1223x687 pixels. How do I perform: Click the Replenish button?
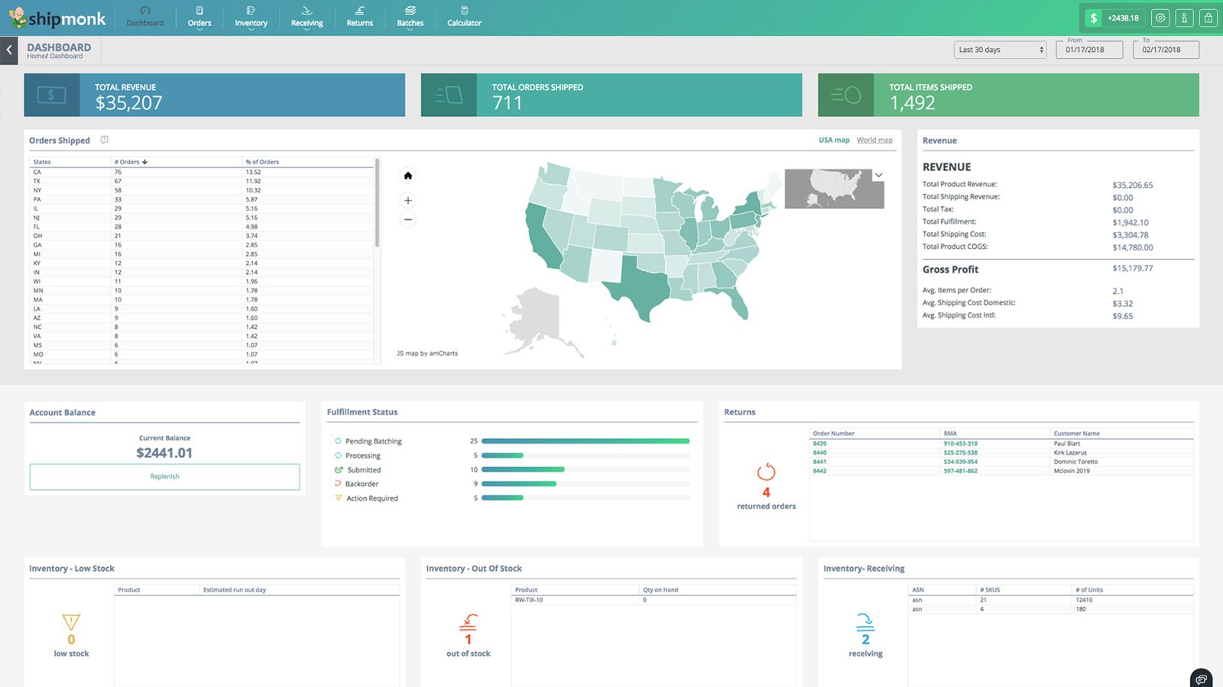pos(164,477)
